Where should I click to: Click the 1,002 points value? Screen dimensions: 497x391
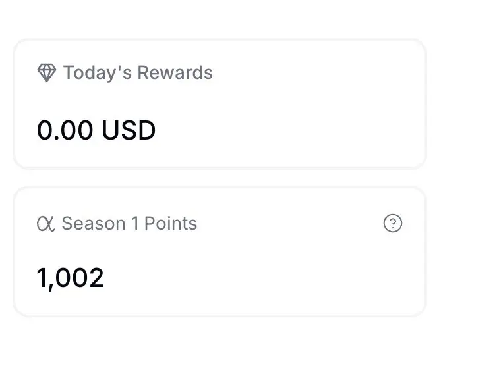70,278
